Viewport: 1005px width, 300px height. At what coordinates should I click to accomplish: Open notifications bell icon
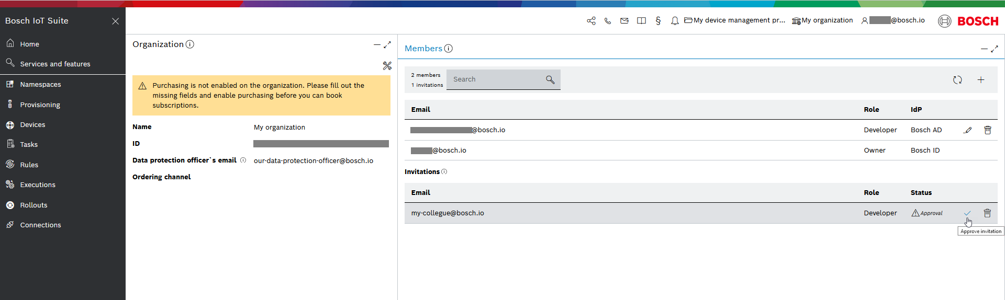tap(675, 21)
